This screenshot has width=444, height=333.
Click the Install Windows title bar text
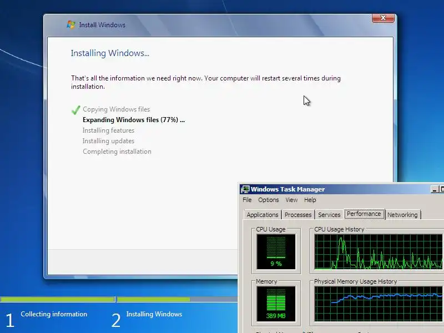[x=102, y=25]
